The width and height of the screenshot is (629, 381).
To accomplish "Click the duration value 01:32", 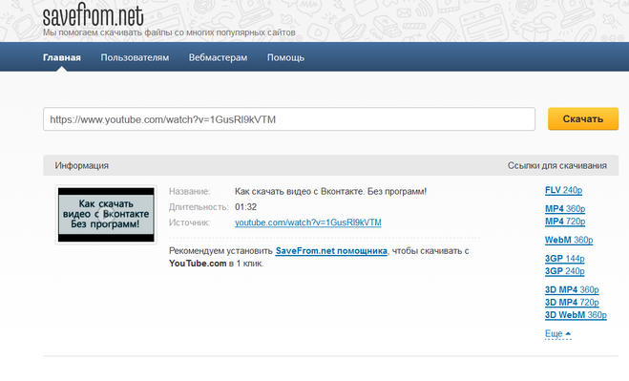I will pos(245,207).
